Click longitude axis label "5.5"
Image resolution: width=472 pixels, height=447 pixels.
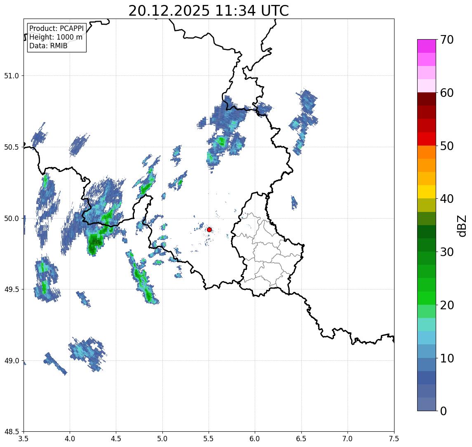click(209, 439)
